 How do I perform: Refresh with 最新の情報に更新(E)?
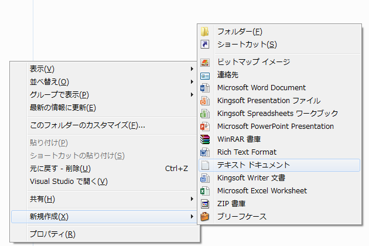point(104,108)
